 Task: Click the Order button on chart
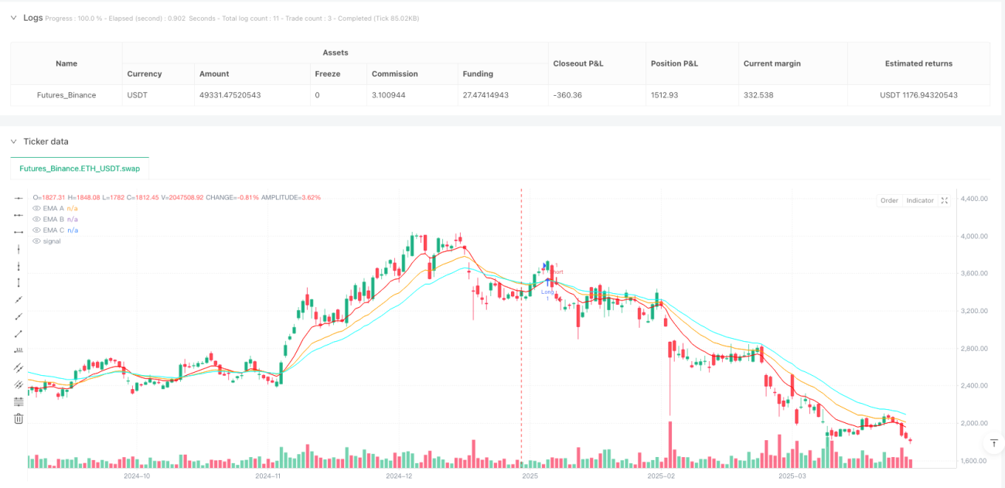pos(889,200)
